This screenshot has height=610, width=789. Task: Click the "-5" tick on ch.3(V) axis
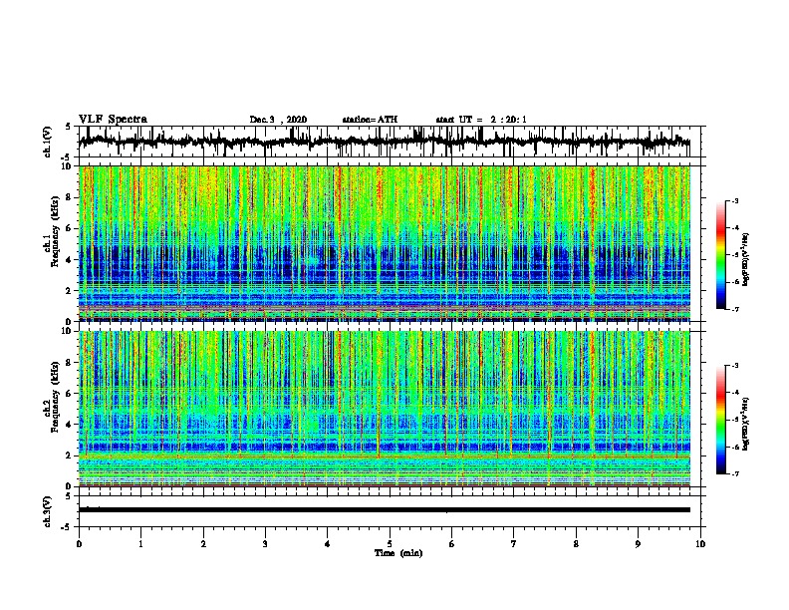coord(67,527)
